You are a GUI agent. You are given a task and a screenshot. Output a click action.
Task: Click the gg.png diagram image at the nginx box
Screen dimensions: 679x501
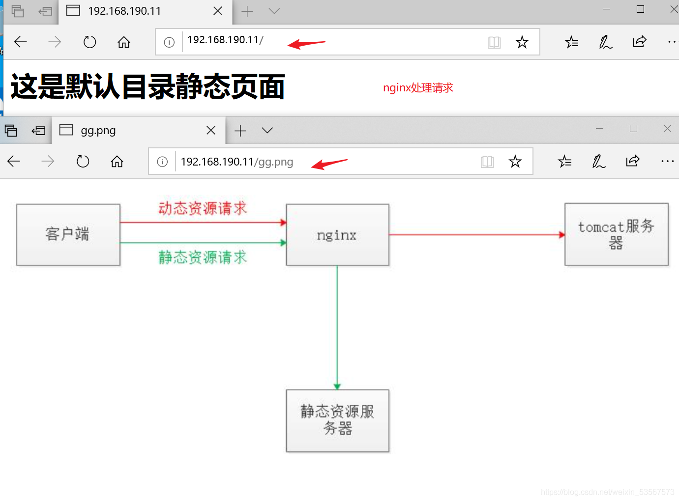[x=337, y=235]
